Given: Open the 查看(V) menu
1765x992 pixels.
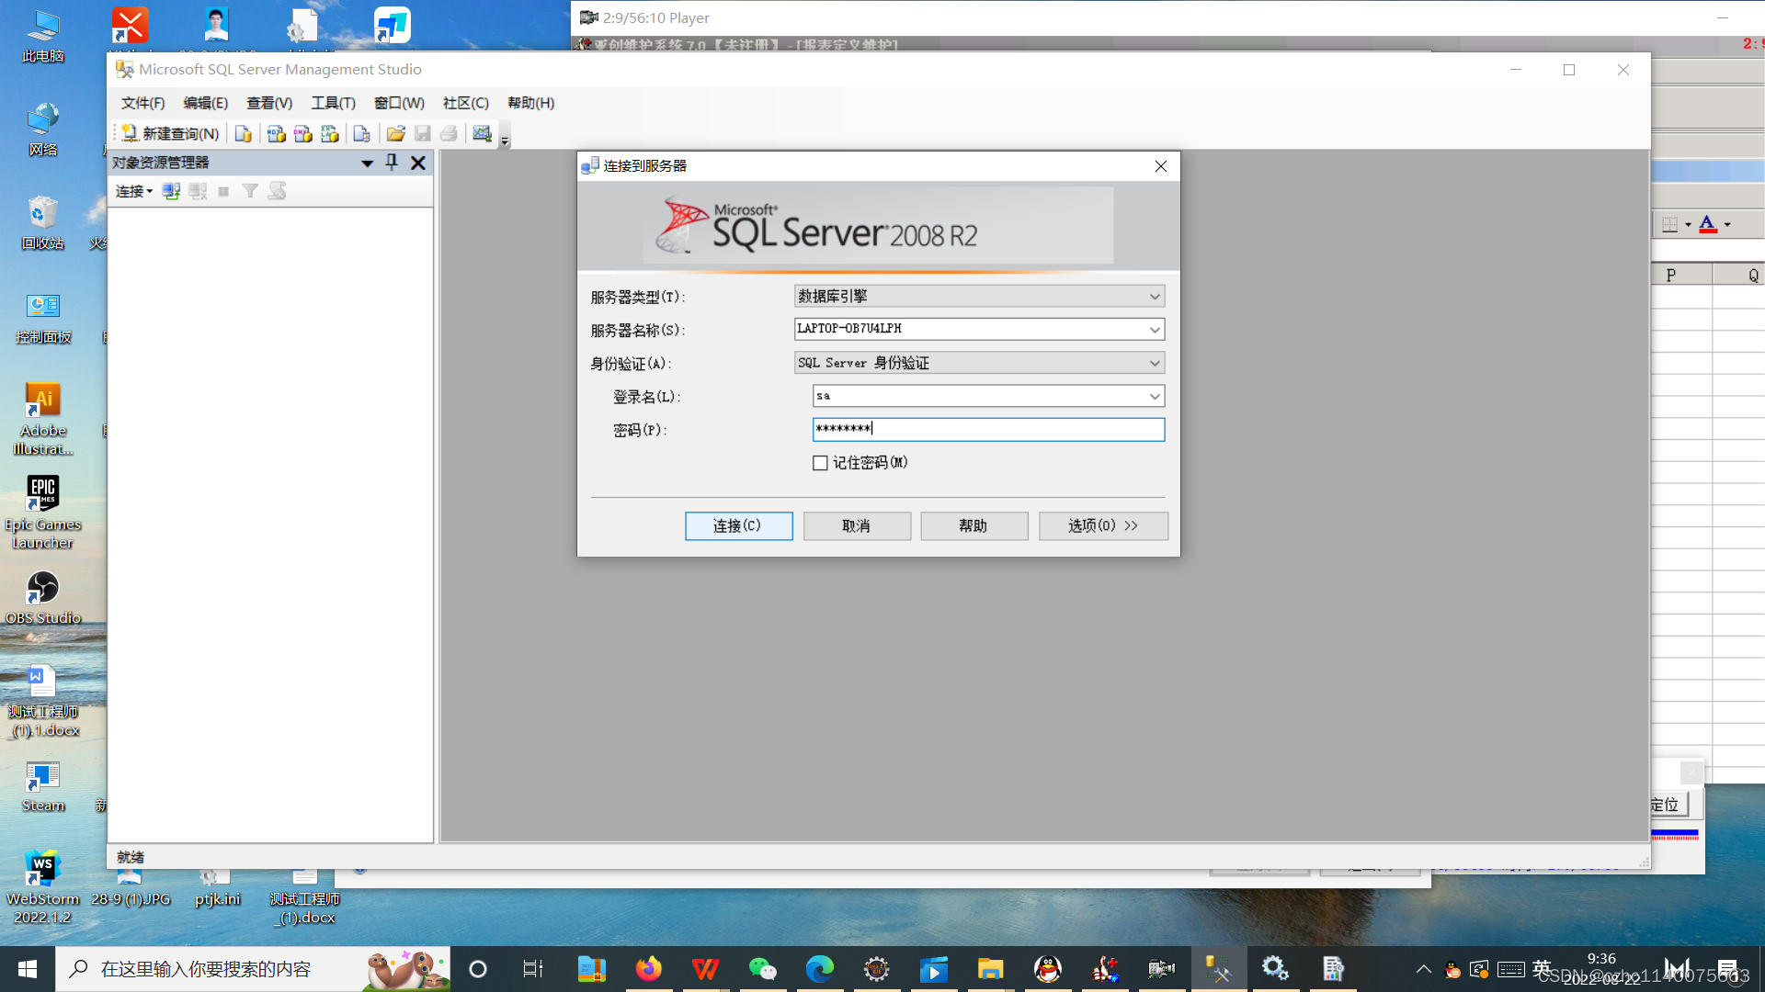Looking at the screenshot, I should coord(269,103).
